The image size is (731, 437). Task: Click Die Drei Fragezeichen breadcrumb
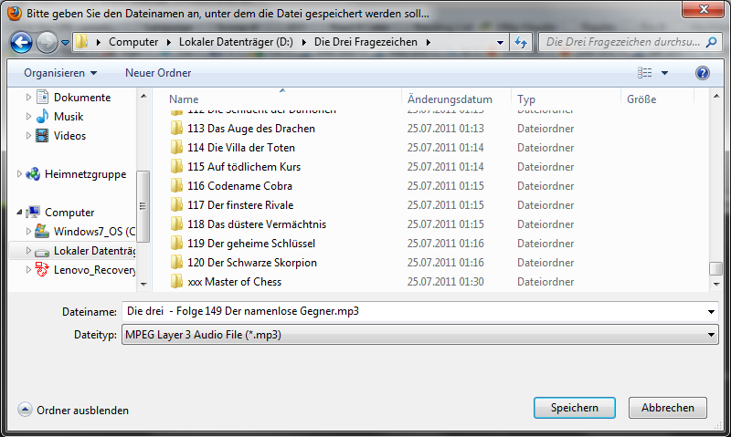365,42
